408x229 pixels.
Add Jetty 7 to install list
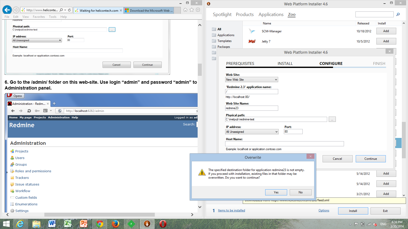pyautogui.click(x=386, y=41)
